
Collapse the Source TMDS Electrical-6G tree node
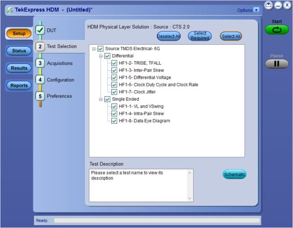[94, 49]
